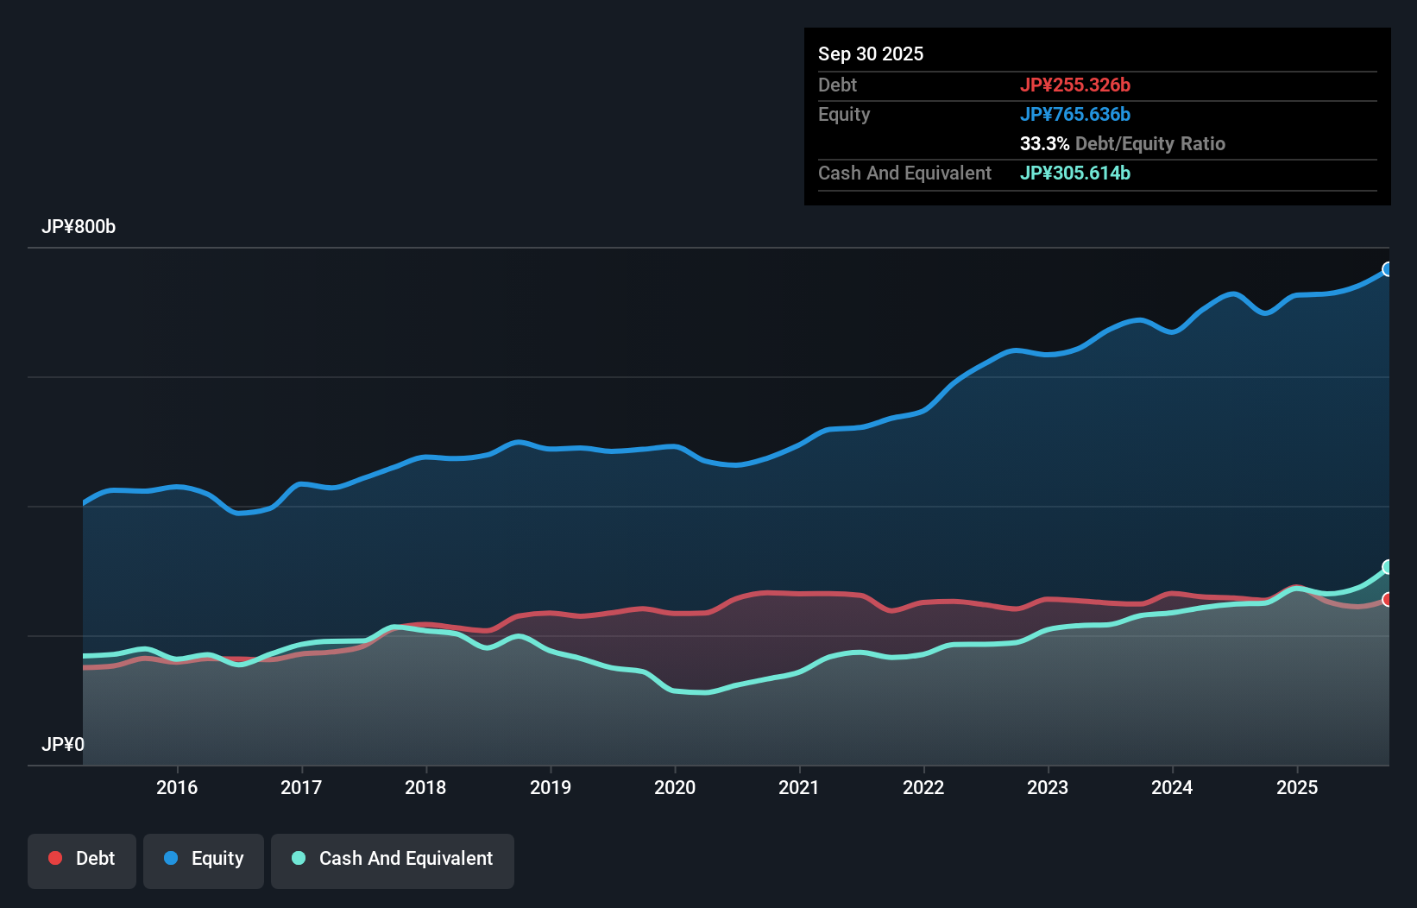The width and height of the screenshot is (1417, 908).
Task: Click the 2018 x-axis label
Action: click(x=425, y=787)
